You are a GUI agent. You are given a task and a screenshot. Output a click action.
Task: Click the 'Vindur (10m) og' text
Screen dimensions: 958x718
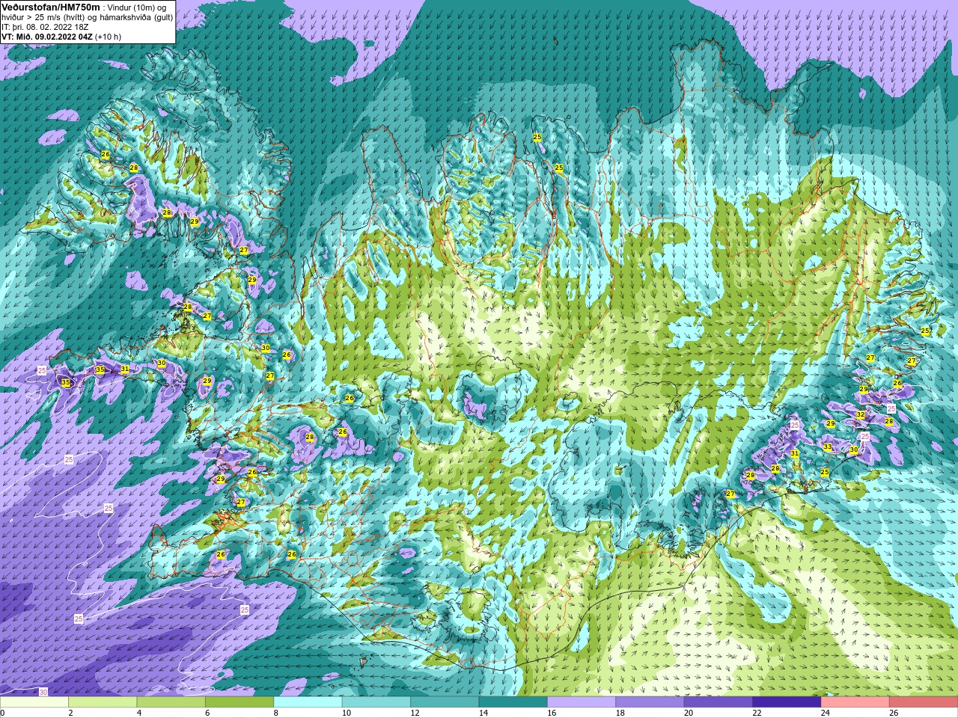(x=137, y=7)
